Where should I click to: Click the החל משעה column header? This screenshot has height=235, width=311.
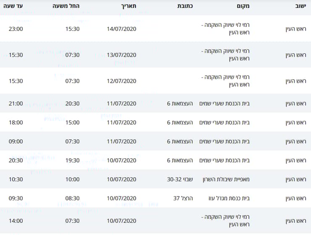pos(66,6)
